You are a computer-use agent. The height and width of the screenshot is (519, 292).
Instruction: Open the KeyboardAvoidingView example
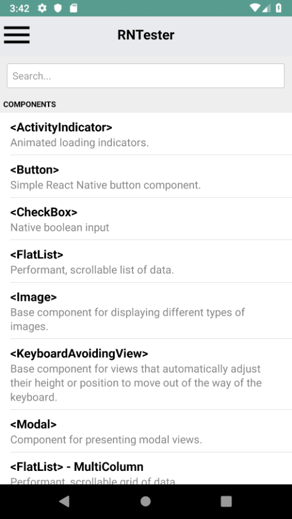click(146, 374)
